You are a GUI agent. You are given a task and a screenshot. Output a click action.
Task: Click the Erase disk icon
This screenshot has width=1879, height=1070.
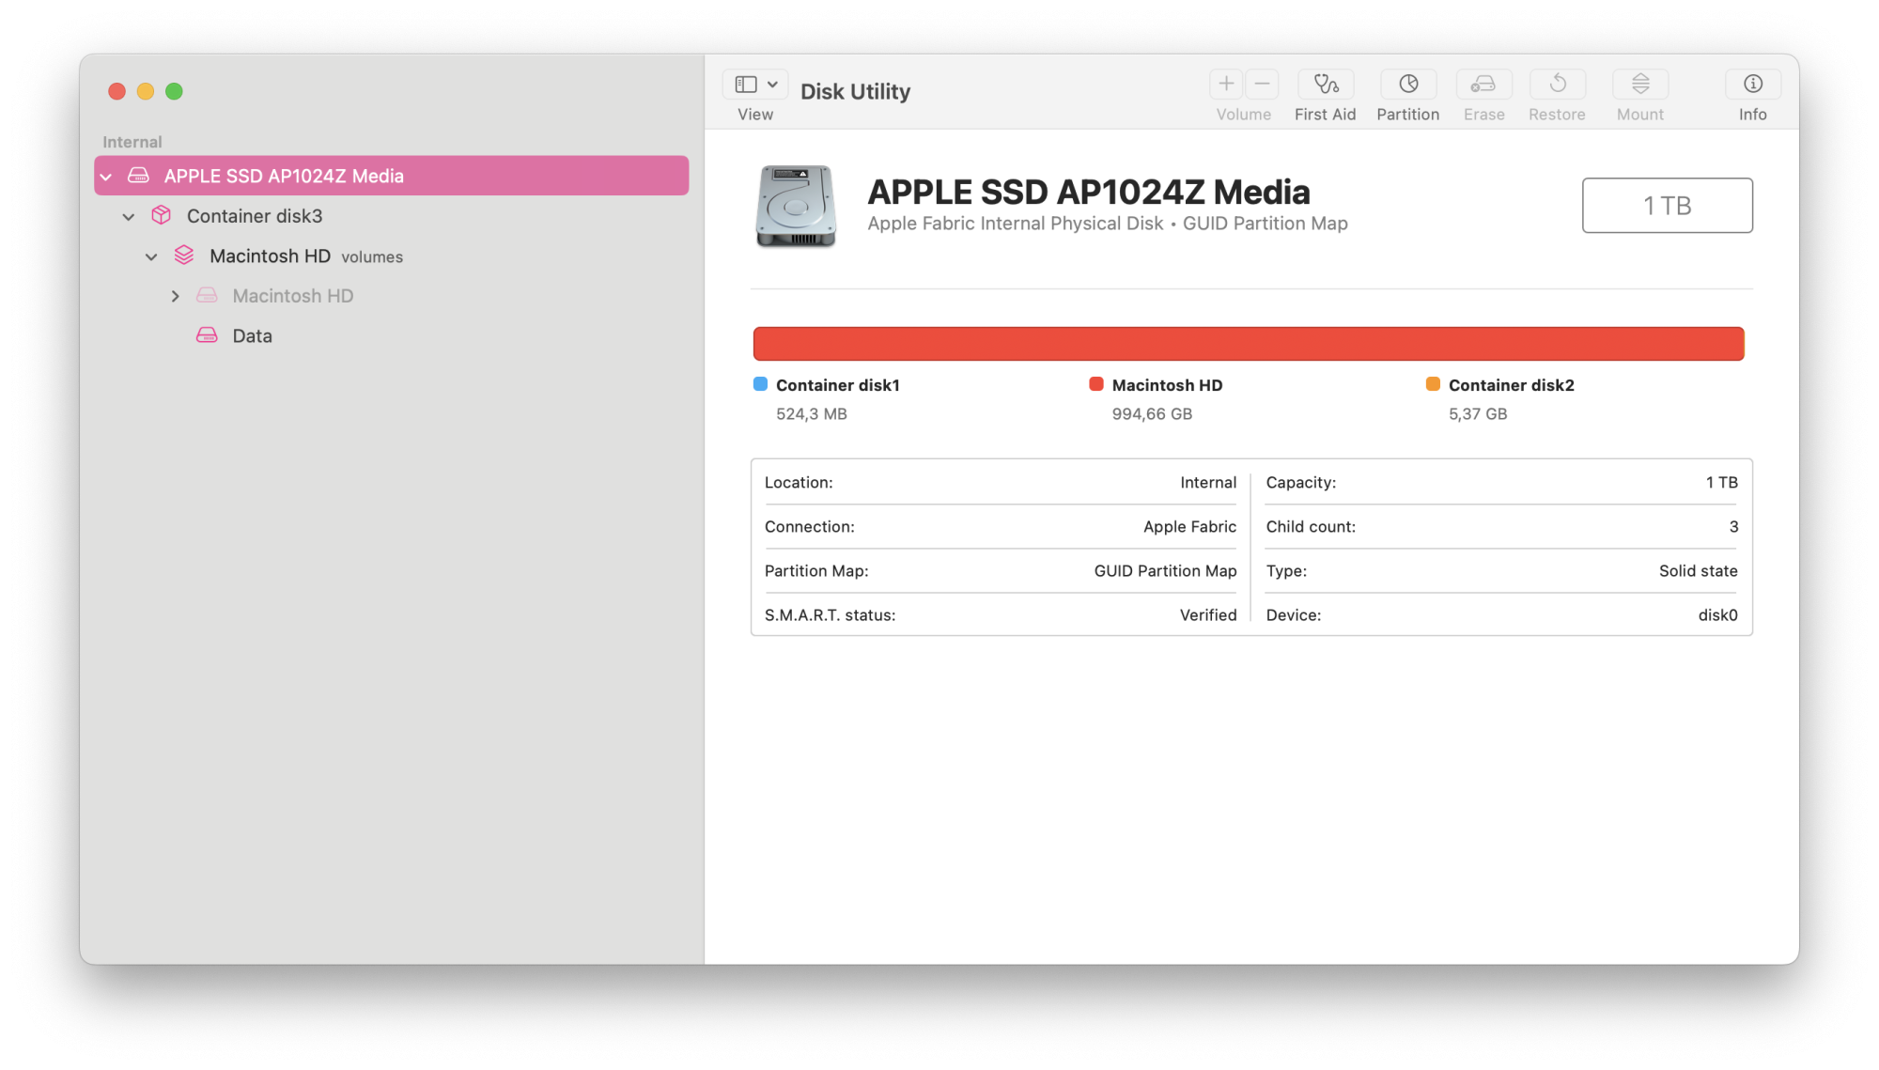(x=1483, y=85)
